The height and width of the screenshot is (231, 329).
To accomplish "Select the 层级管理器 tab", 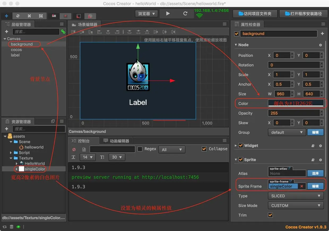I will point(18,24).
